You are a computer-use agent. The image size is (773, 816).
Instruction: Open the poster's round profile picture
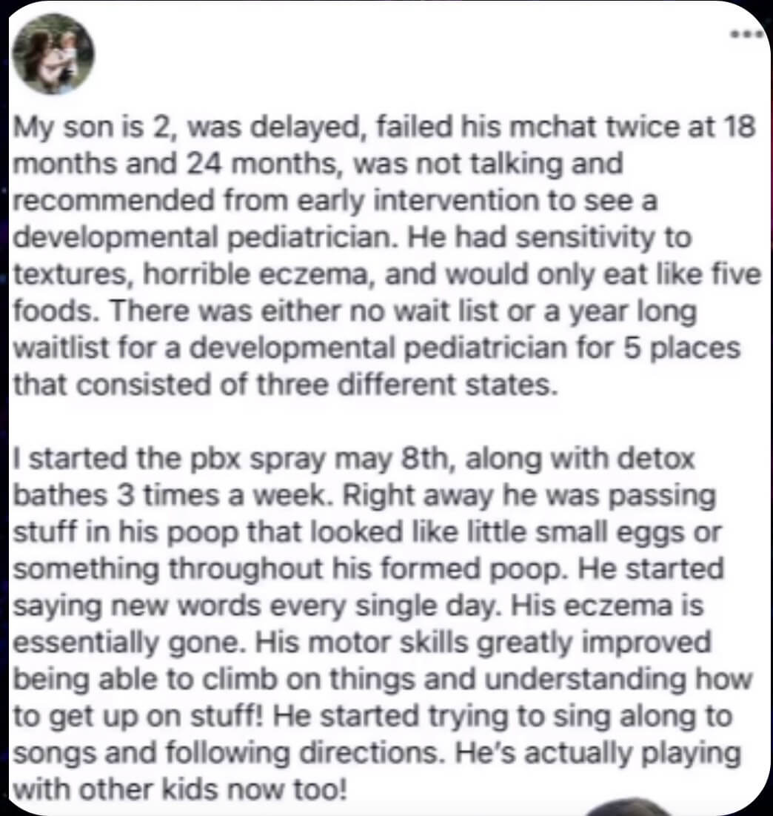point(53,54)
